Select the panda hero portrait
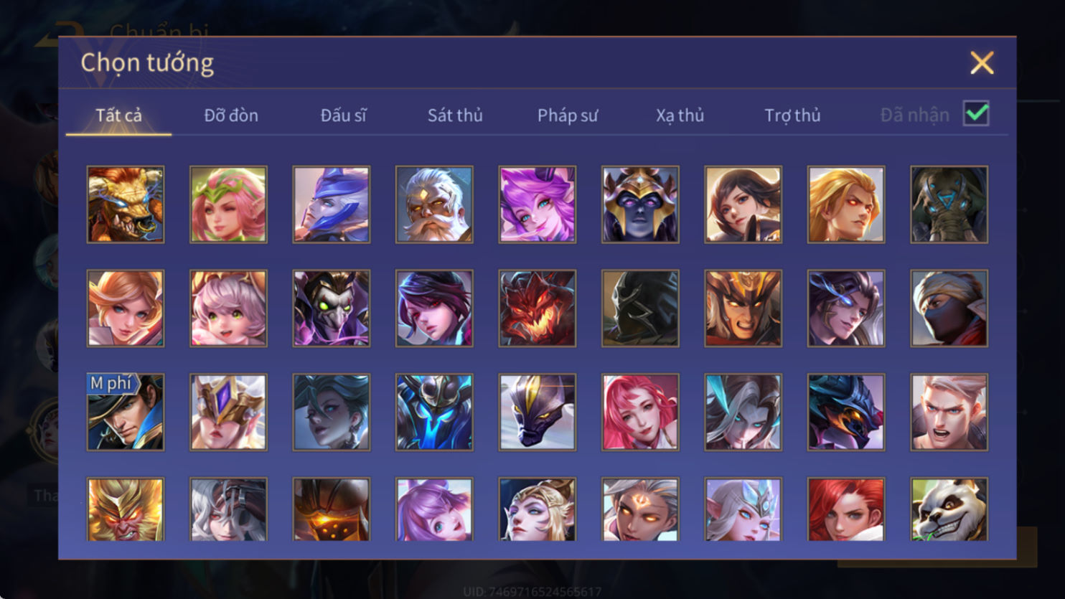Viewport: 1065px width, 599px height. tap(949, 509)
